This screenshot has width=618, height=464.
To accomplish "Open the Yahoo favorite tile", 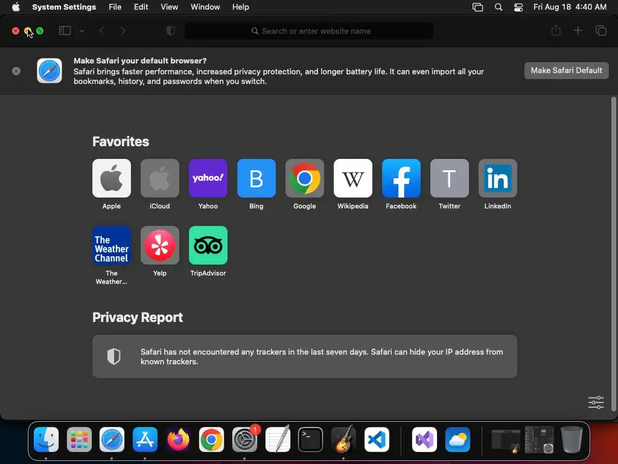I will click(208, 178).
